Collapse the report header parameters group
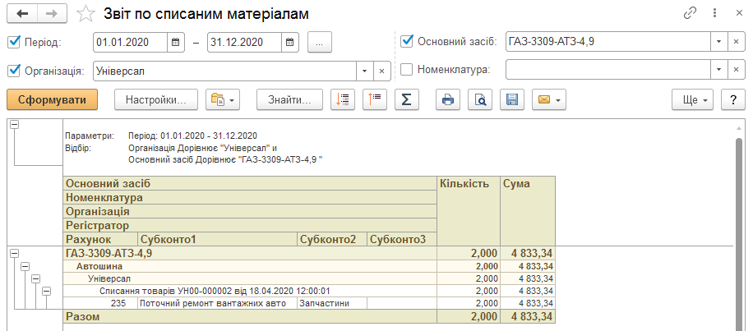 click(15, 124)
